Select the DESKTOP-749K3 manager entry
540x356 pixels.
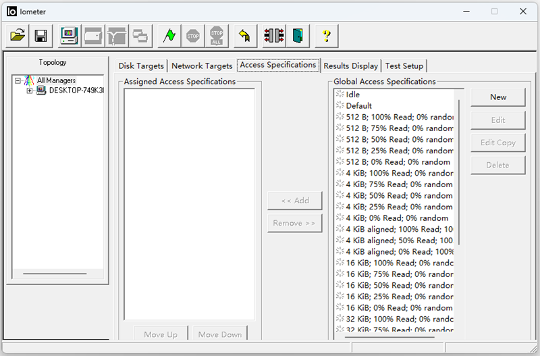pyautogui.click(x=76, y=91)
